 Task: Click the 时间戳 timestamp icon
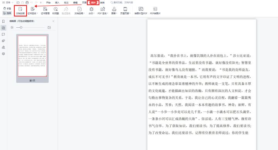tap(56, 9)
